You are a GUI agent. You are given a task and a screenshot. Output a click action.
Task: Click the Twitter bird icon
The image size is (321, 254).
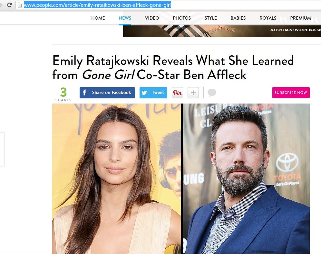(144, 93)
